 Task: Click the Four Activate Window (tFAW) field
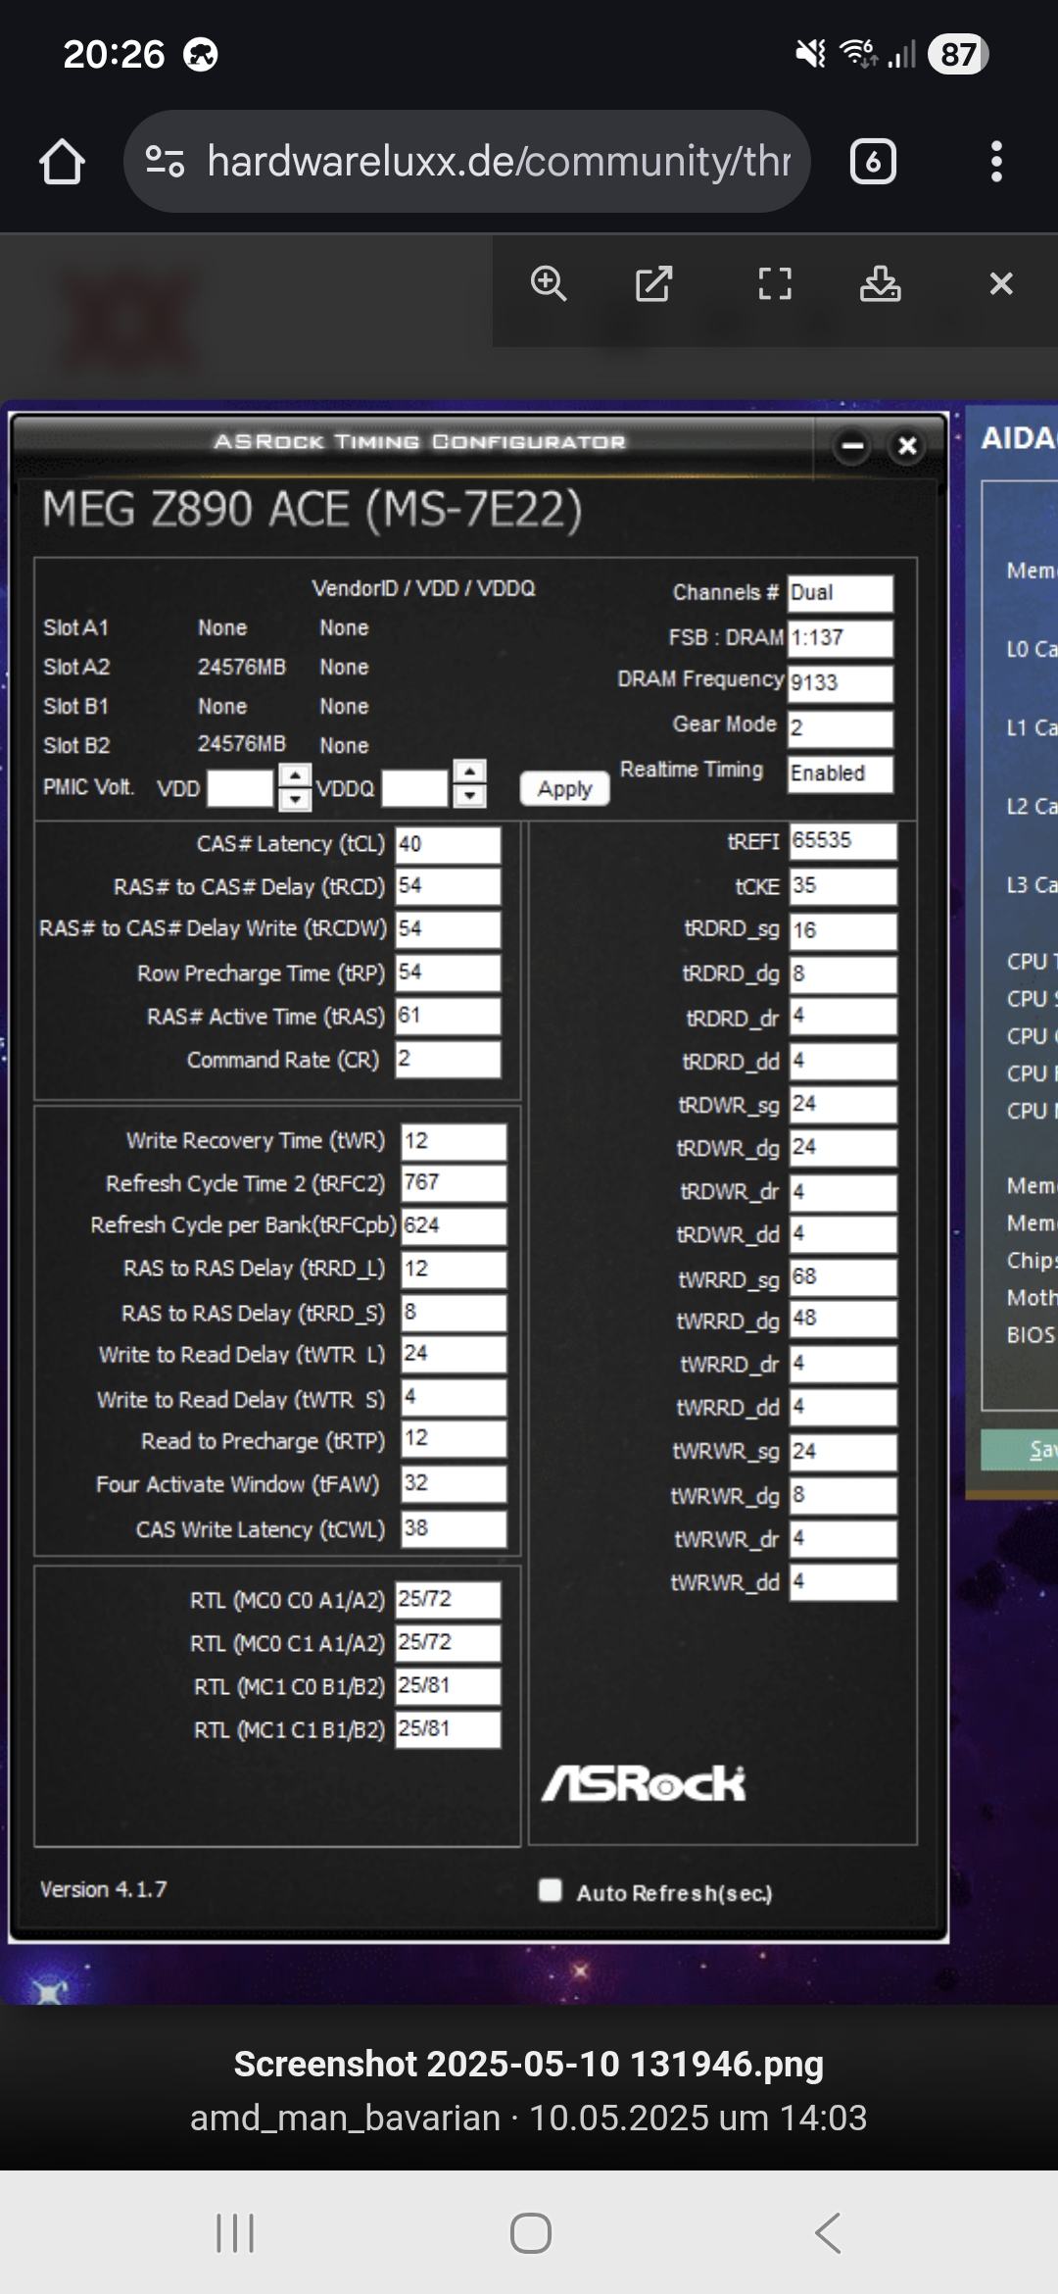[454, 1483]
